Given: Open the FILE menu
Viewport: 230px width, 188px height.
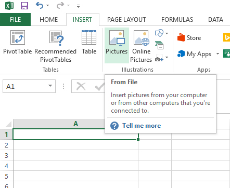Looking at the screenshot, I should [x=15, y=19].
